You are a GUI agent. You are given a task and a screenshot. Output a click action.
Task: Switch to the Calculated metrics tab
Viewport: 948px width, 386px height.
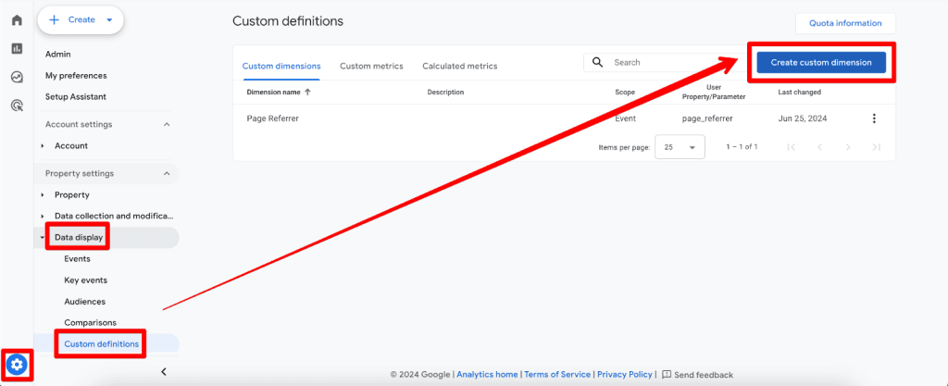click(459, 66)
